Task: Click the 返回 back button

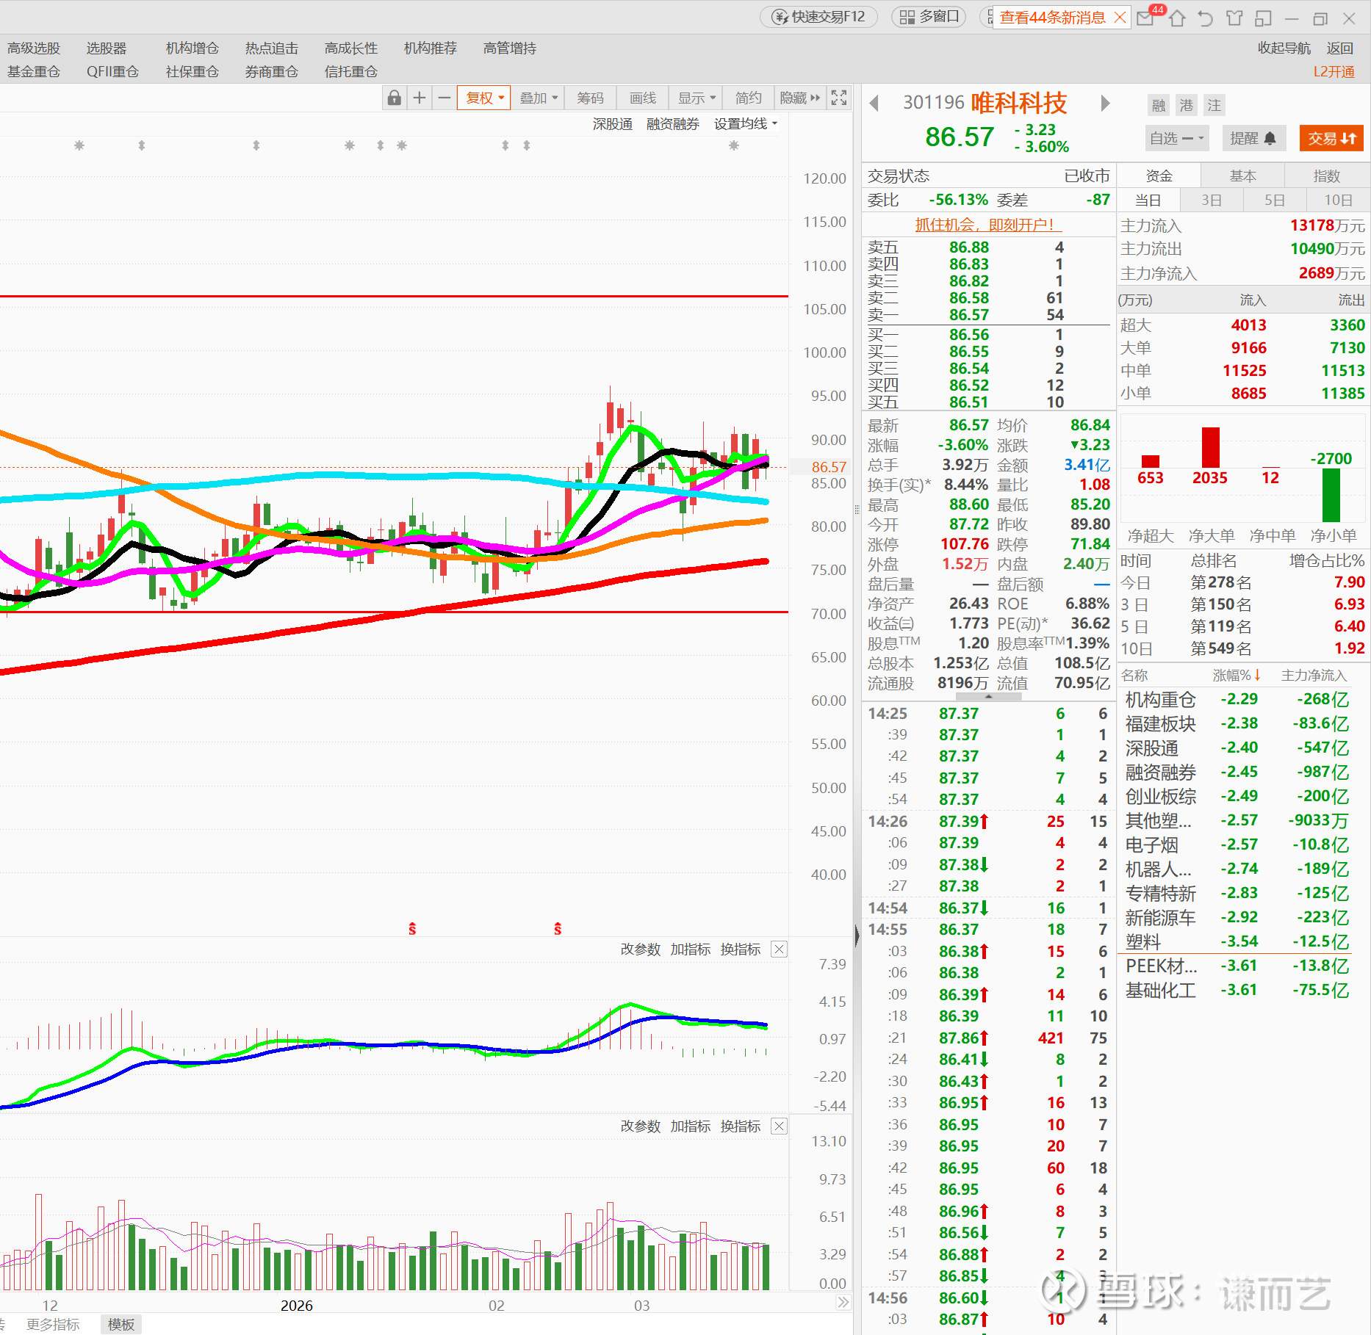Action: pyautogui.click(x=1339, y=48)
